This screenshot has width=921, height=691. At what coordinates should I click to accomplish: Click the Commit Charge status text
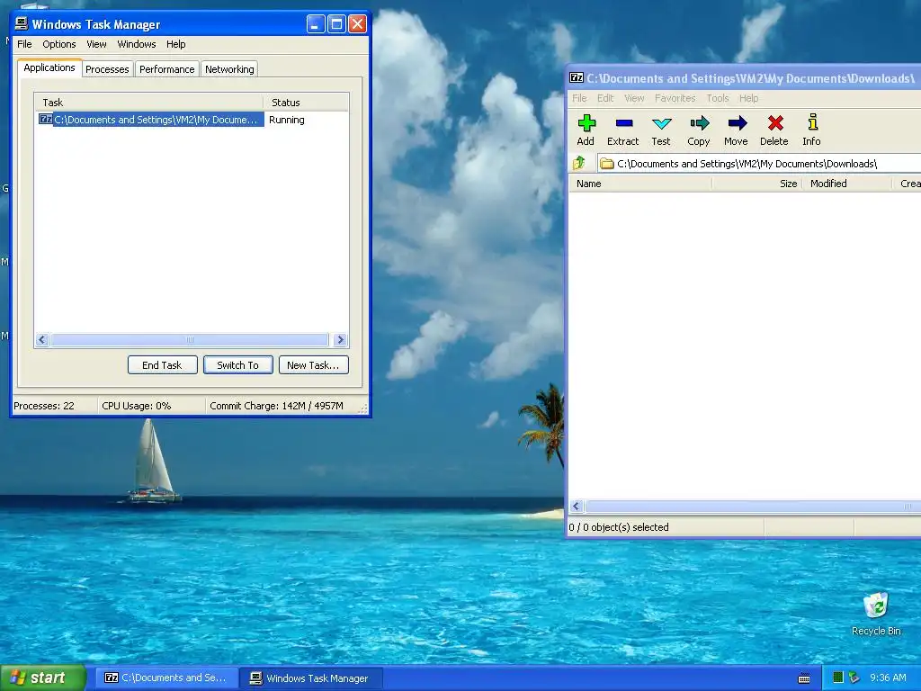276,406
